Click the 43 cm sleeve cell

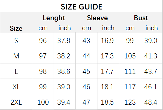(86, 41)
